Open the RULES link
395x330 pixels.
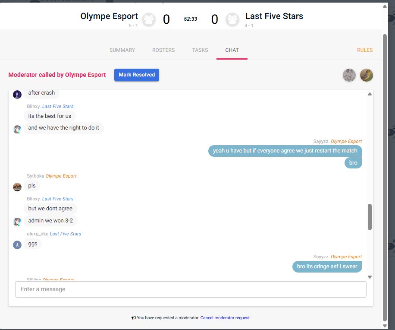pos(364,50)
